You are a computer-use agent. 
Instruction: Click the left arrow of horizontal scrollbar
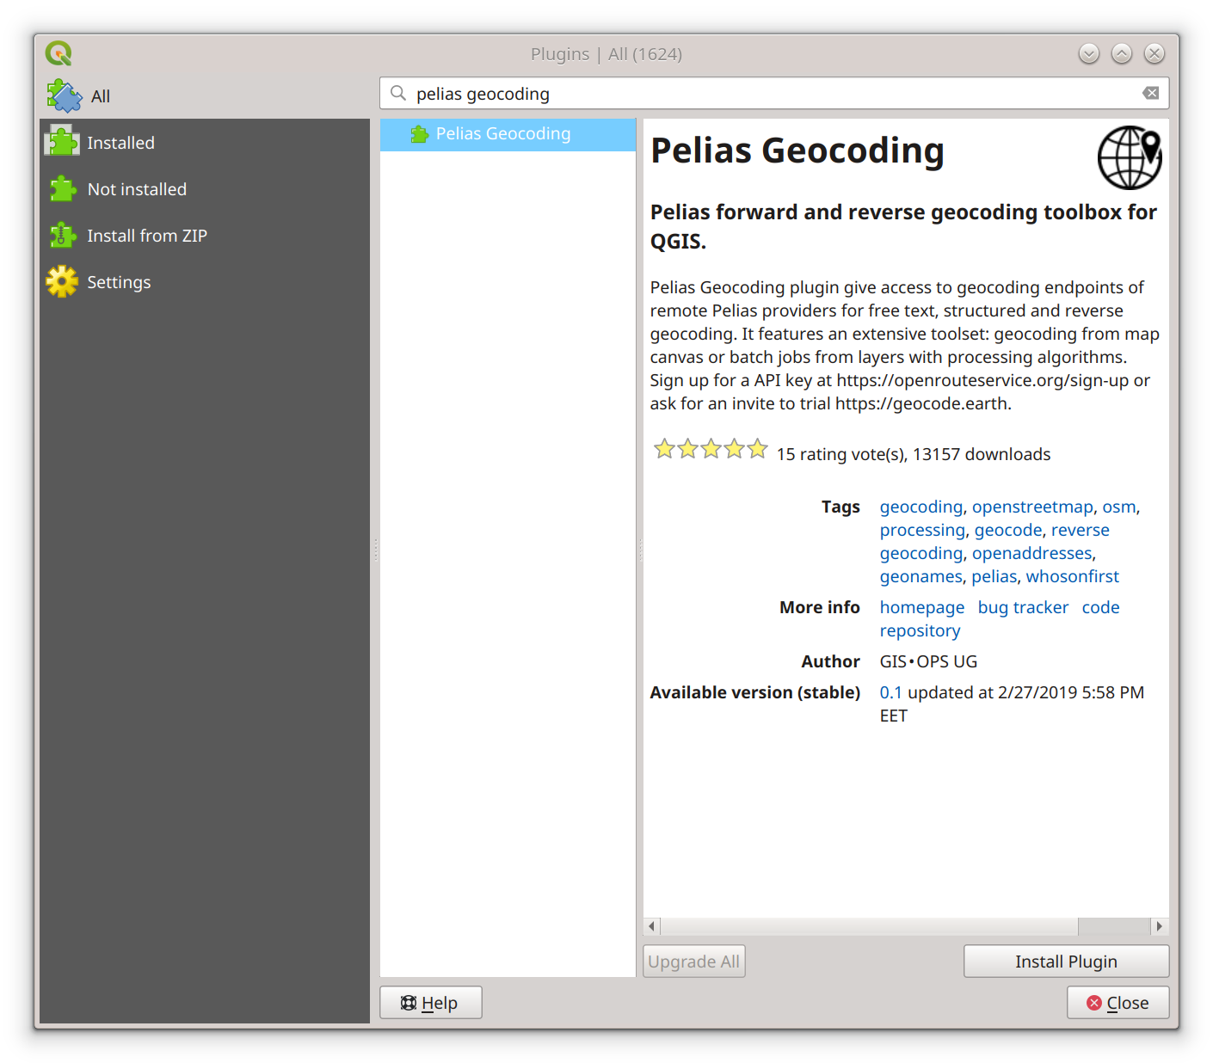(652, 926)
